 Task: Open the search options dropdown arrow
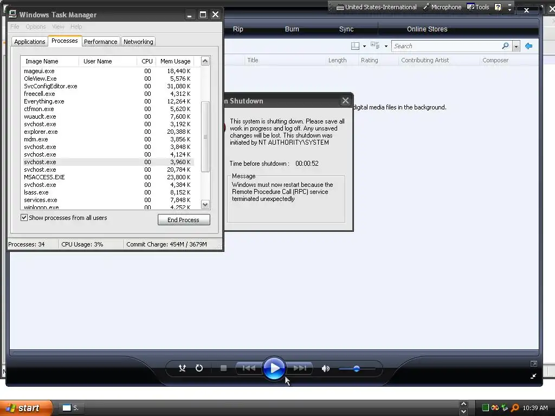pyautogui.click(x=516, y=47)
